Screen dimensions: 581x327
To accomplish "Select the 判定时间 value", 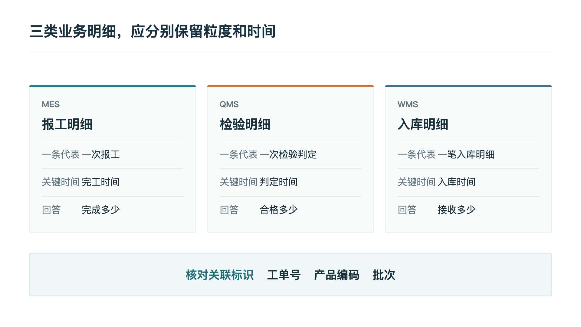I will point(279,182).
